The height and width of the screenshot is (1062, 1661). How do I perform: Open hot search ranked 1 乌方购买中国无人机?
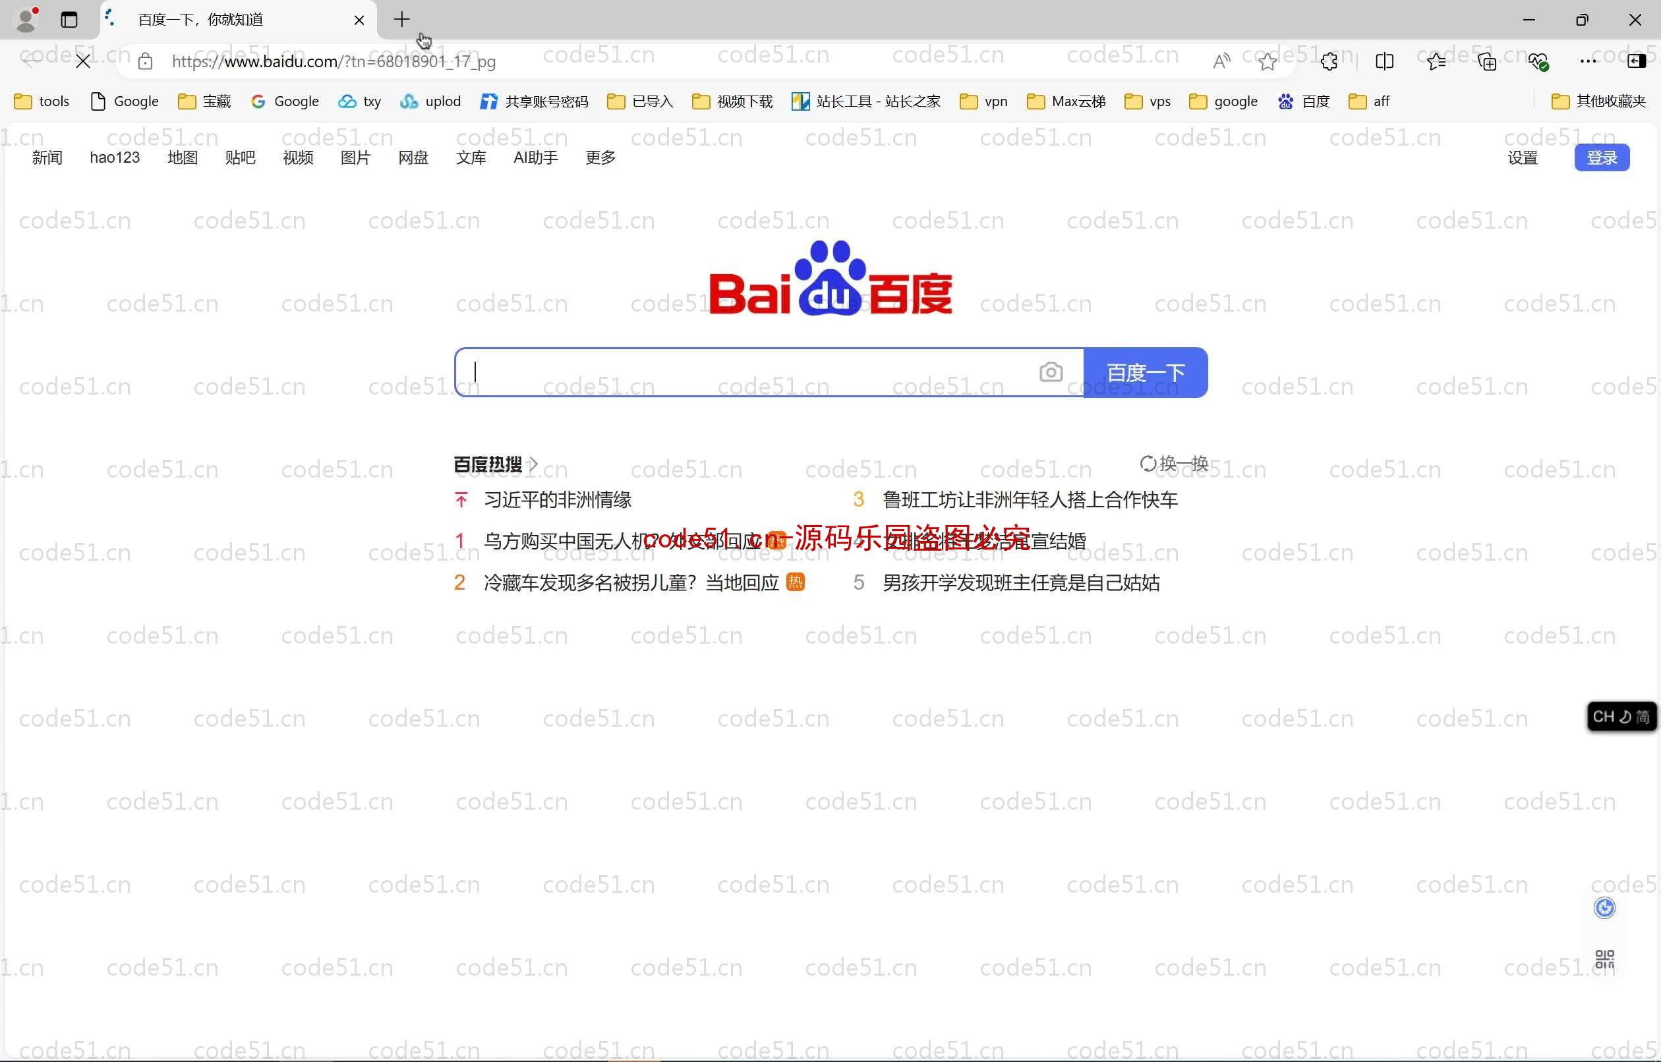coord(621,542)
